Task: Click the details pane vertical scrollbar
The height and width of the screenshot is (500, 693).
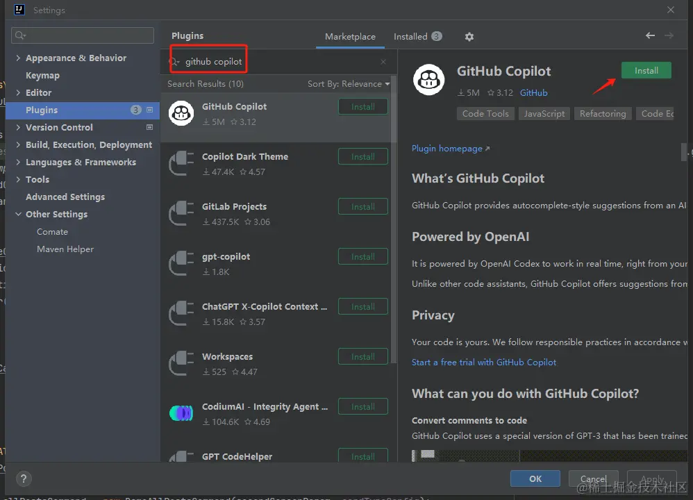Action: pyautogui.click(x=684, y=151)
